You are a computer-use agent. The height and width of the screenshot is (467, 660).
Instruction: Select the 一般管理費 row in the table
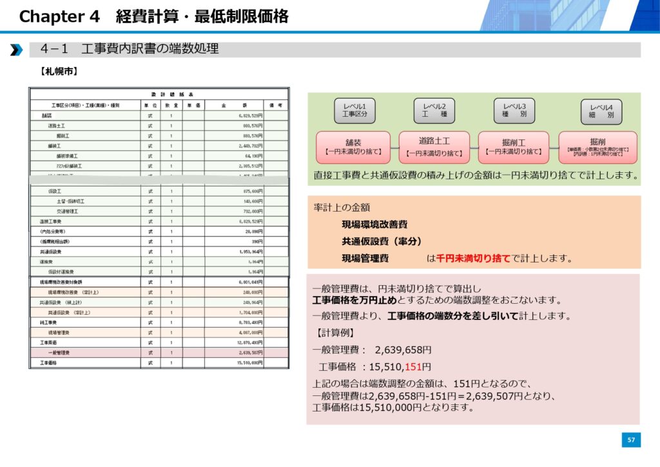(159, 353)
